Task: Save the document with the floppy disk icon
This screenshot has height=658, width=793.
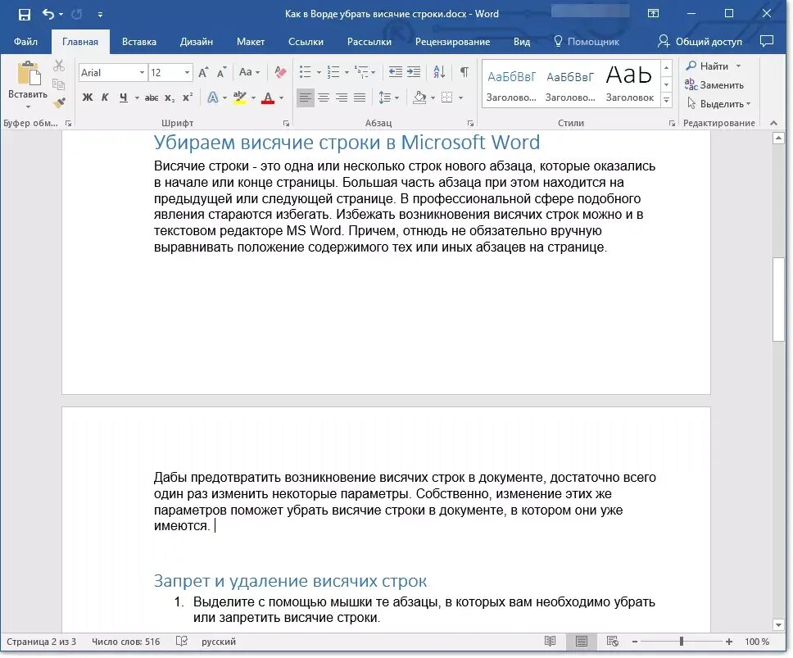Action: click(x=24, y=14)
